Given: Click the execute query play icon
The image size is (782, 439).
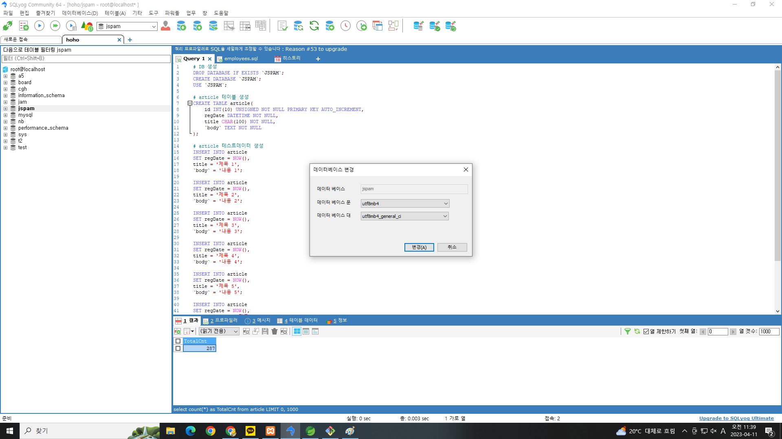Looking at the screenshot, I should [39, 26].
